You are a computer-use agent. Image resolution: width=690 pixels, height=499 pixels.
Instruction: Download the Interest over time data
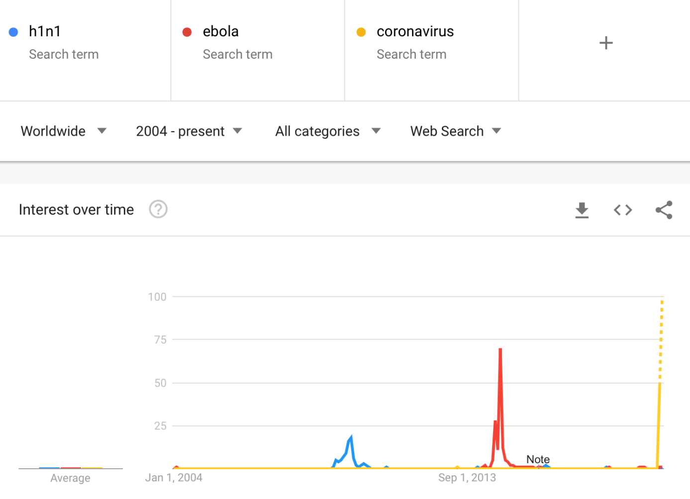[582, 210]
